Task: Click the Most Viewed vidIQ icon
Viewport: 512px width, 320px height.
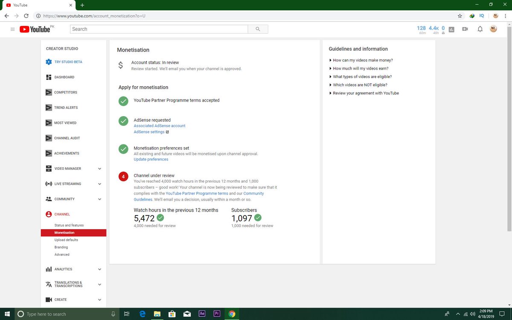Action: tap(49, 123)
